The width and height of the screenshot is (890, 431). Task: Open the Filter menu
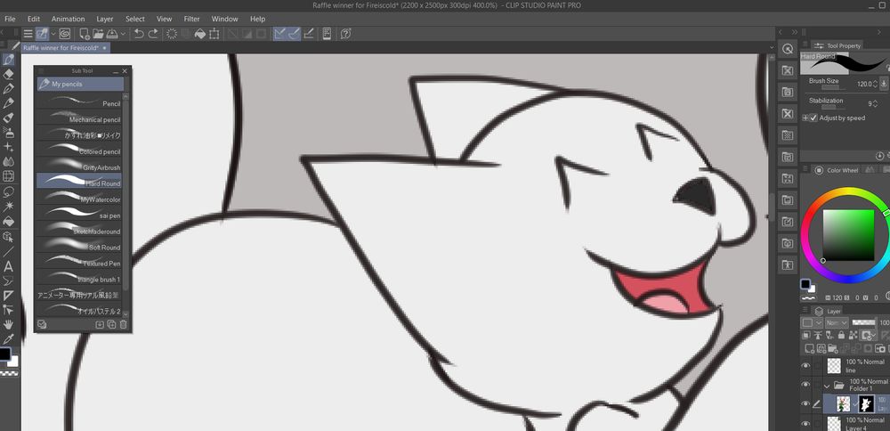coord(191,18)
